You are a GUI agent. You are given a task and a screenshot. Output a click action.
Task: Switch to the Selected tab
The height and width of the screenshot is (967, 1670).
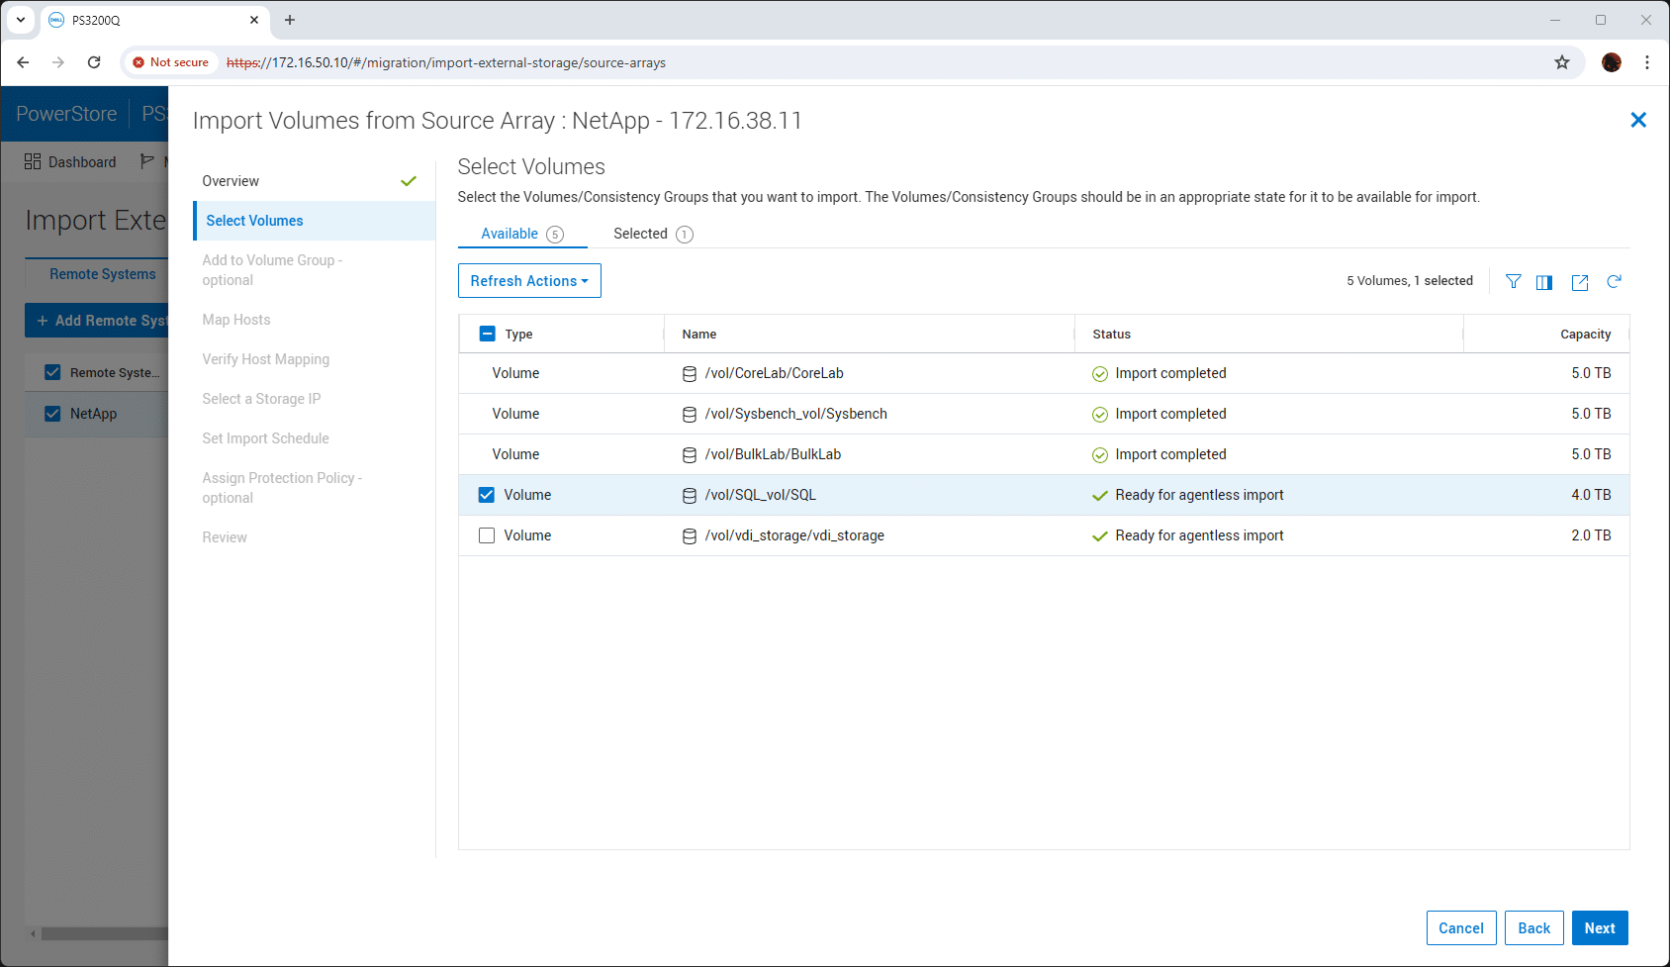tap(653, 234)
